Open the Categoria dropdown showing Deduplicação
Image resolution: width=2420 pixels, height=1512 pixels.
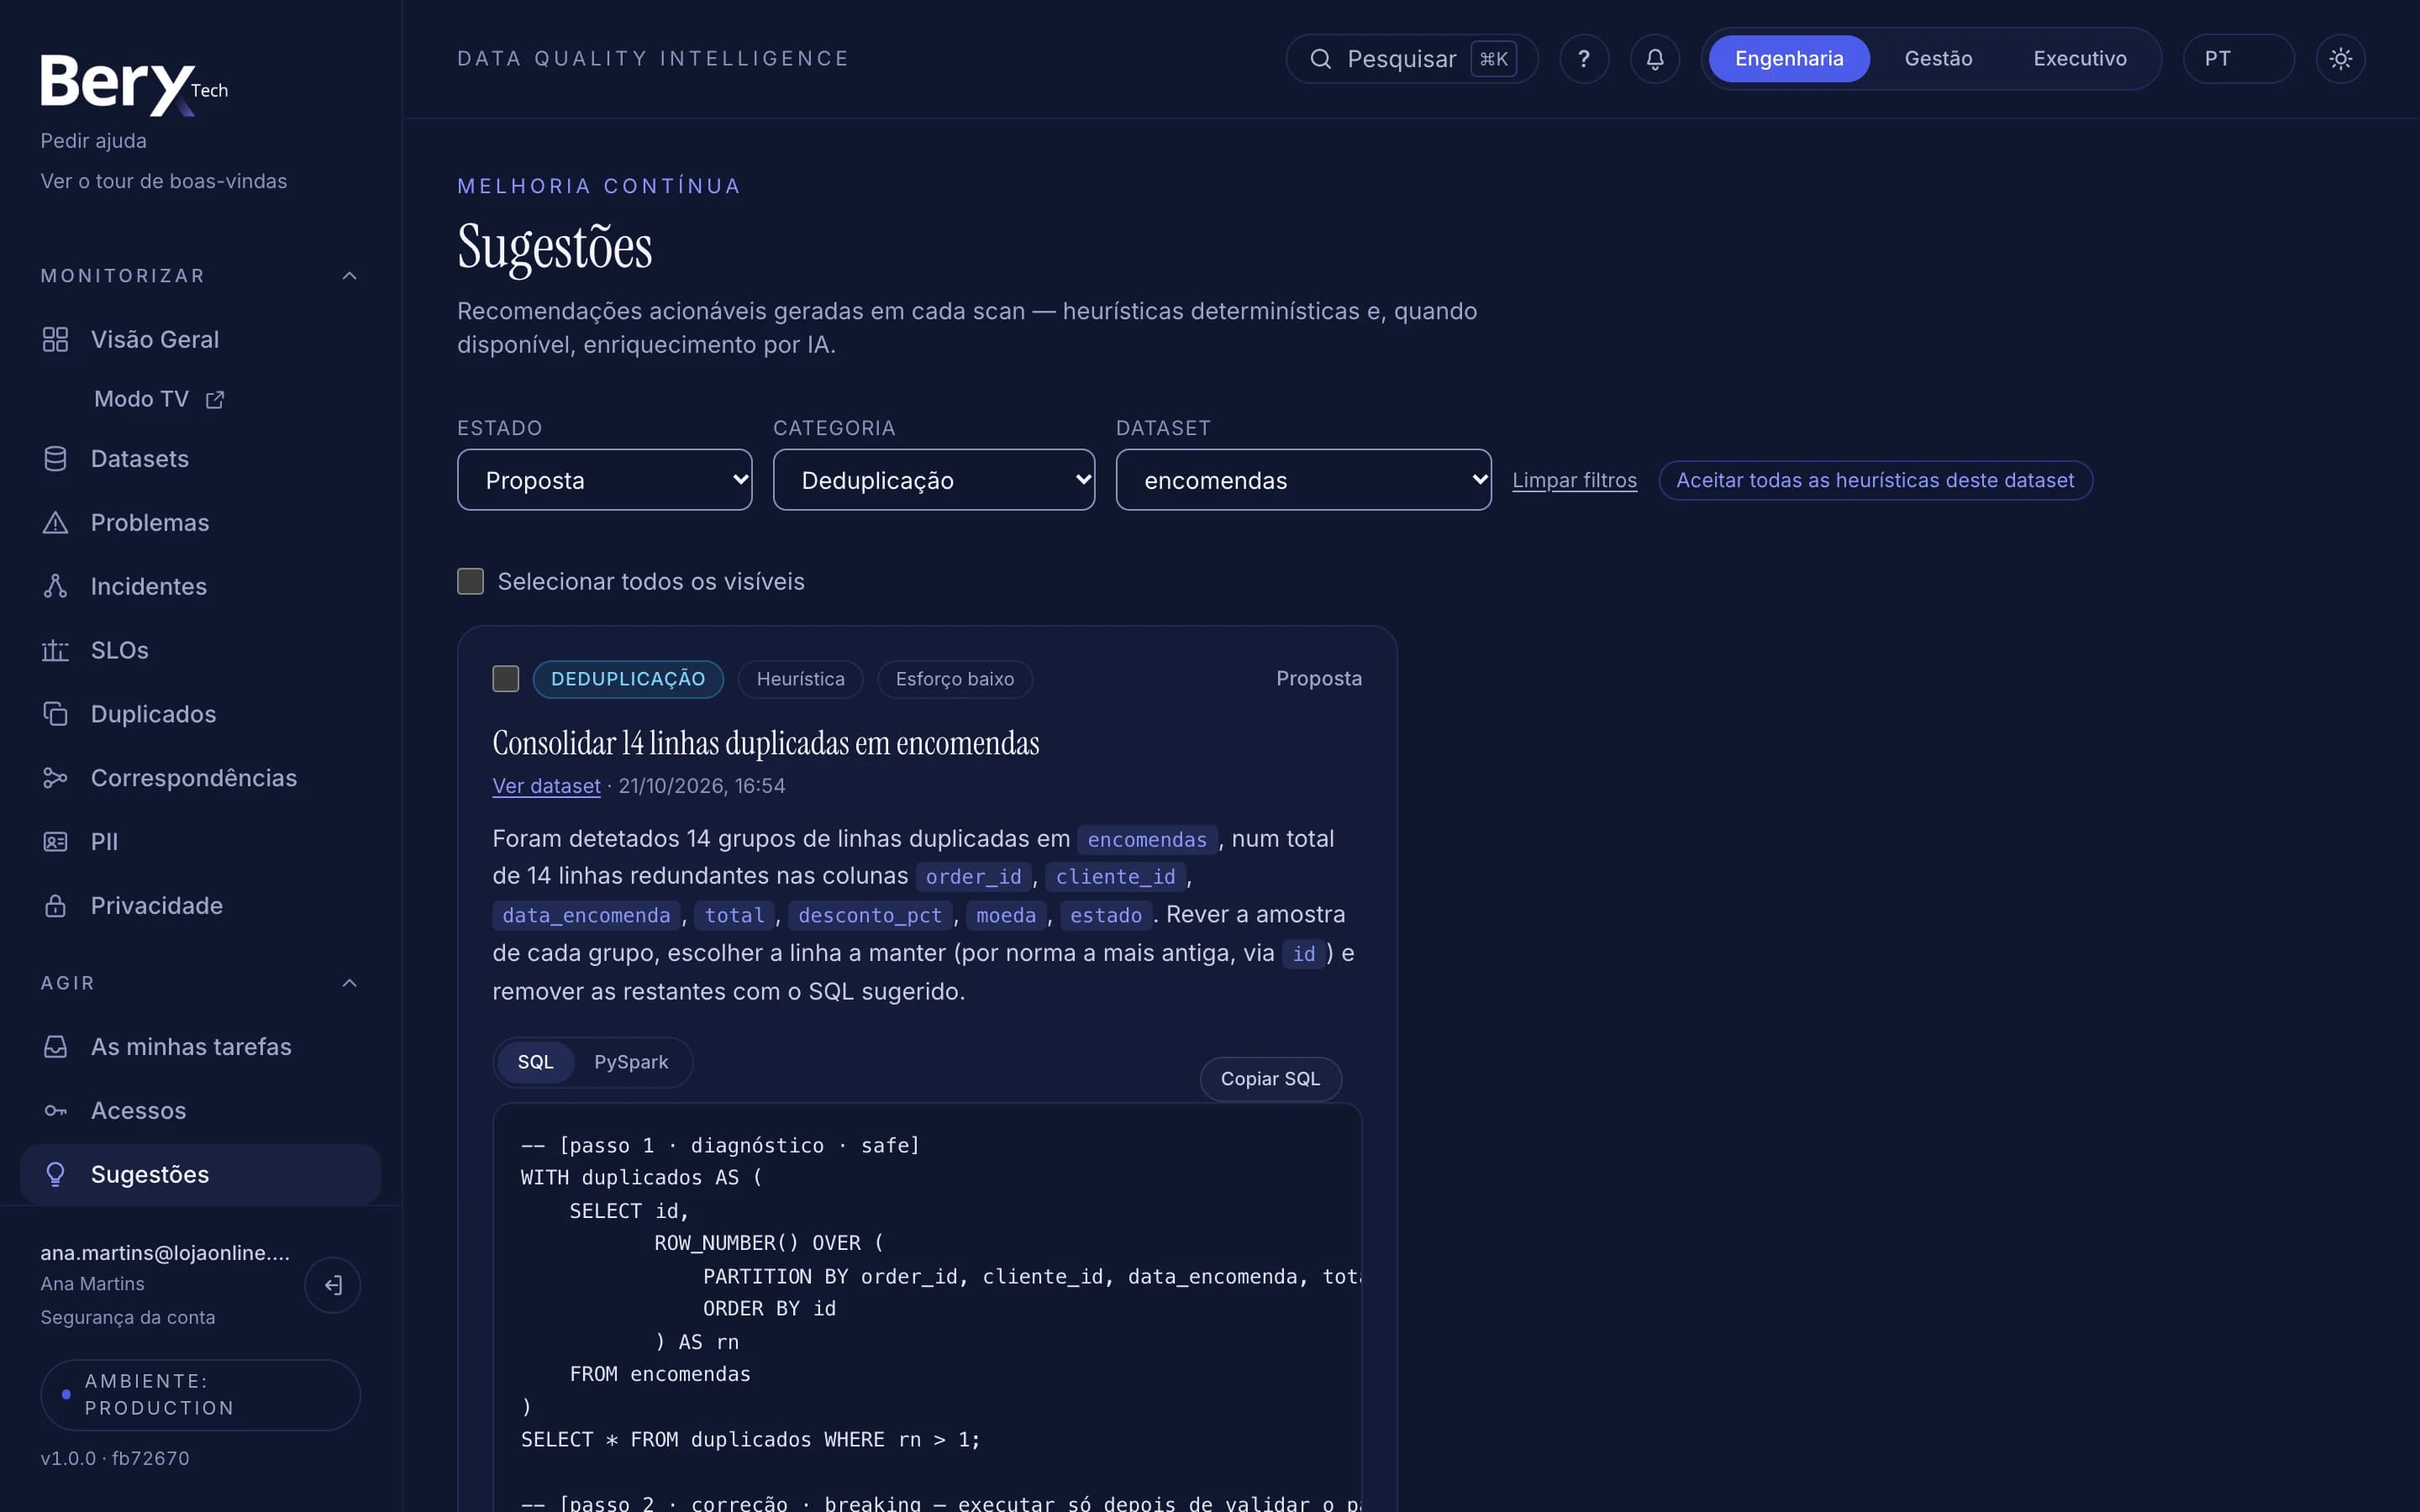tap(933, 480)
